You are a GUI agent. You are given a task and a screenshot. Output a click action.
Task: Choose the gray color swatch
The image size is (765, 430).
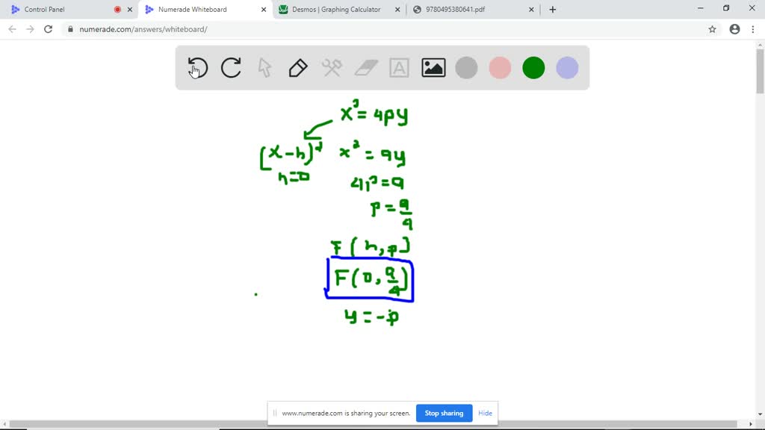(x=466, y=68)
